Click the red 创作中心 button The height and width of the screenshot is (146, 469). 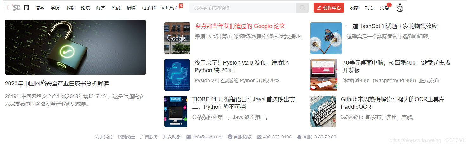point(329,8)
